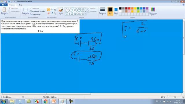This screenshot has width=185, height=104.
Task: Open the Fill (Заливка) dropdown
Action: (x=92, y=12)
